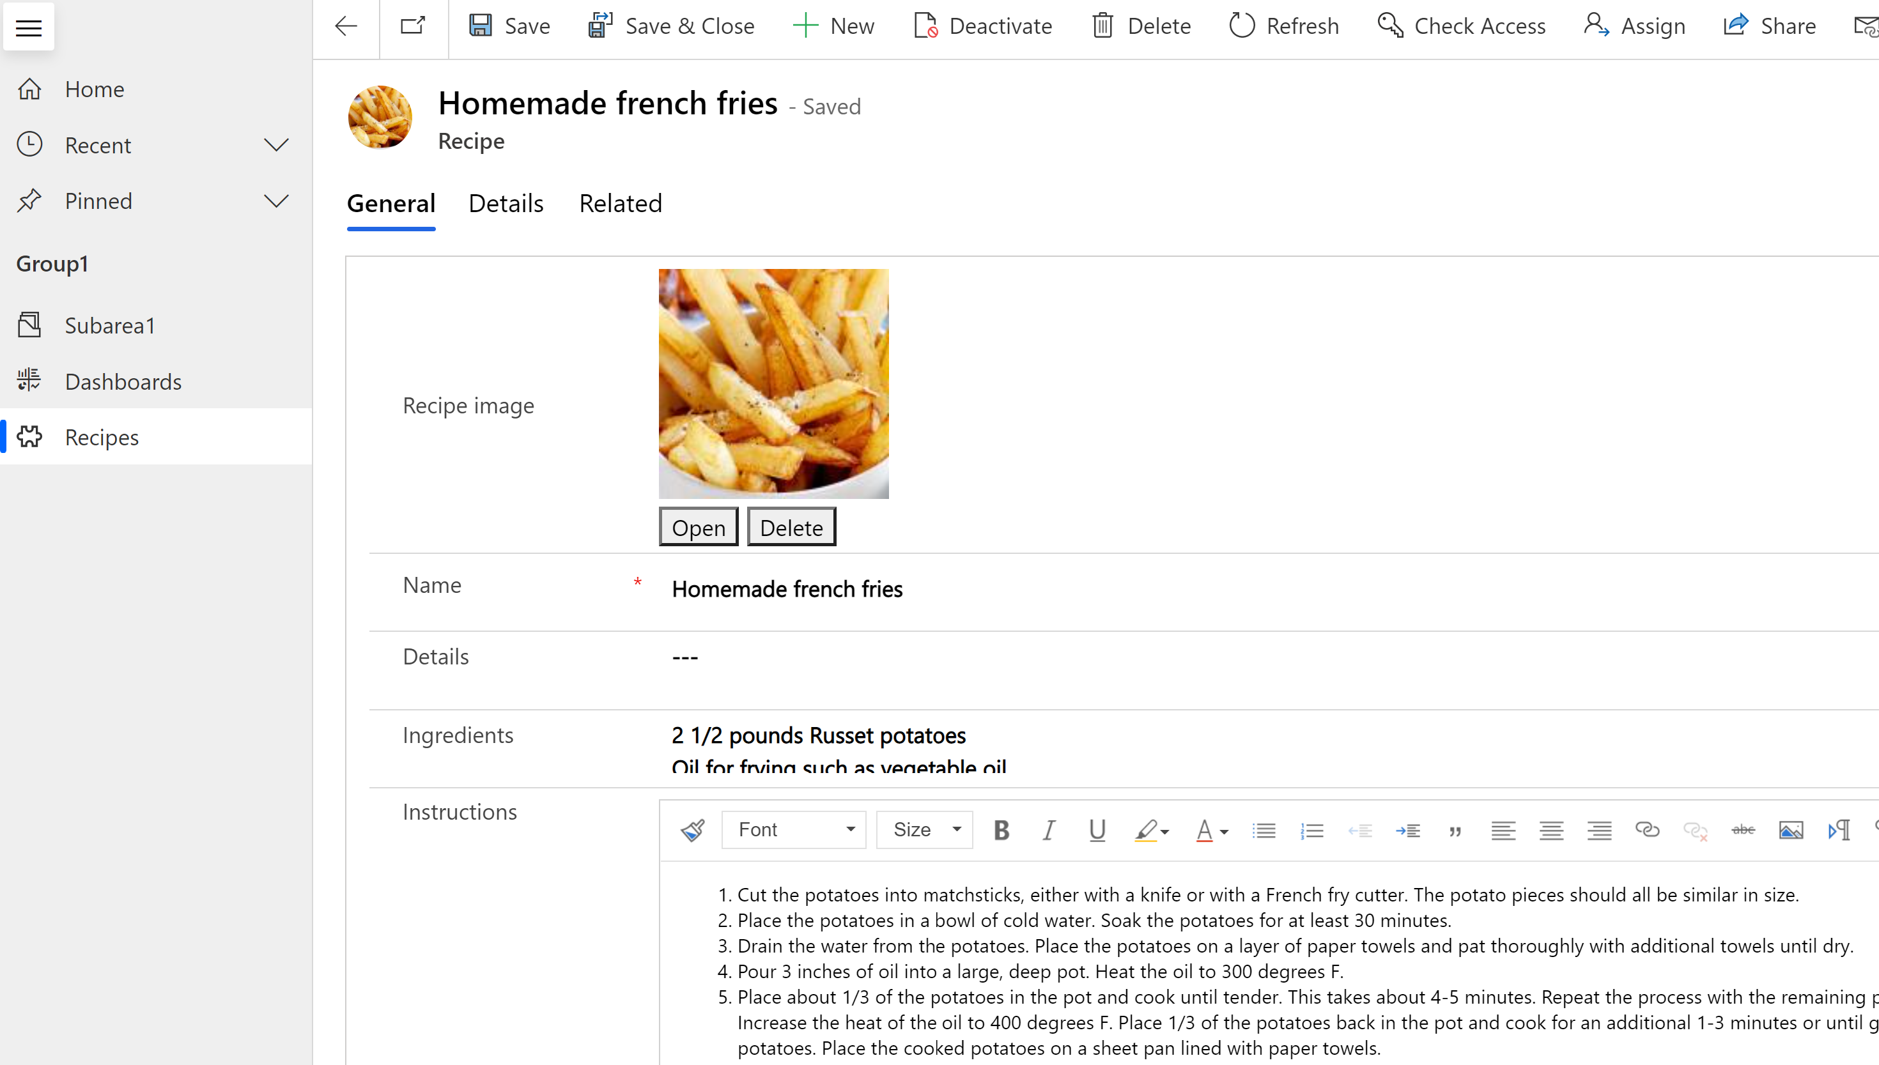Switch to the Details tab
The width and height of the screenshot is (1879, 1065).
[506, 203]
